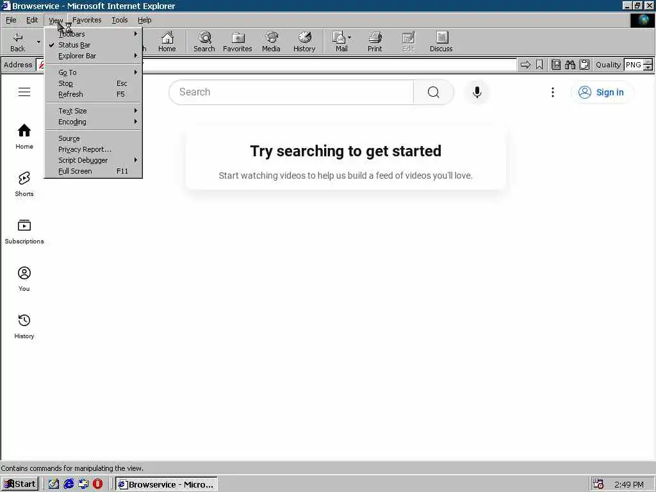Open the Tools menu
Image resolution: width=656 pixels, height=492 pixels.
[120, 20]
